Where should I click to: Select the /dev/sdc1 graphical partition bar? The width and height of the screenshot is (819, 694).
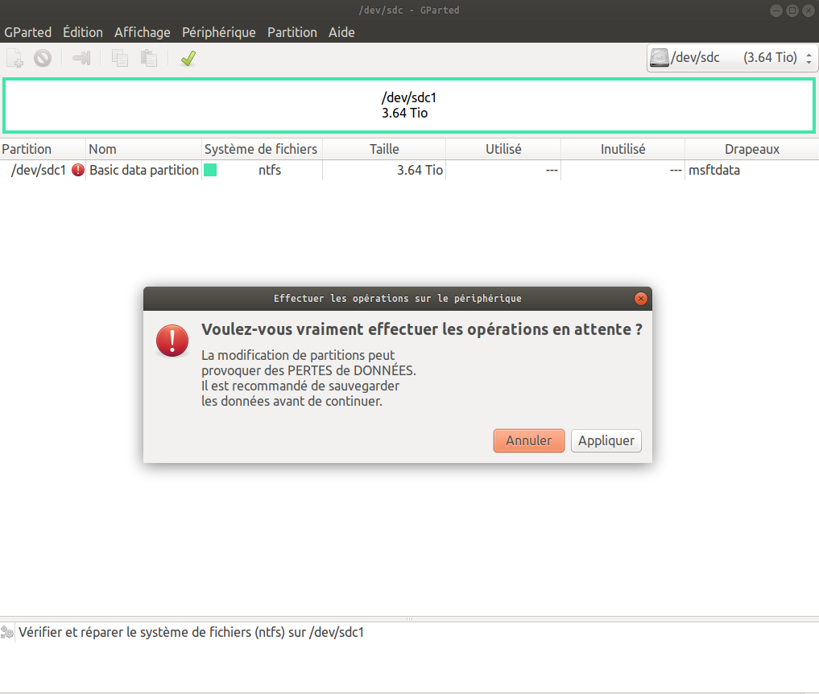[x=409, y=105]
